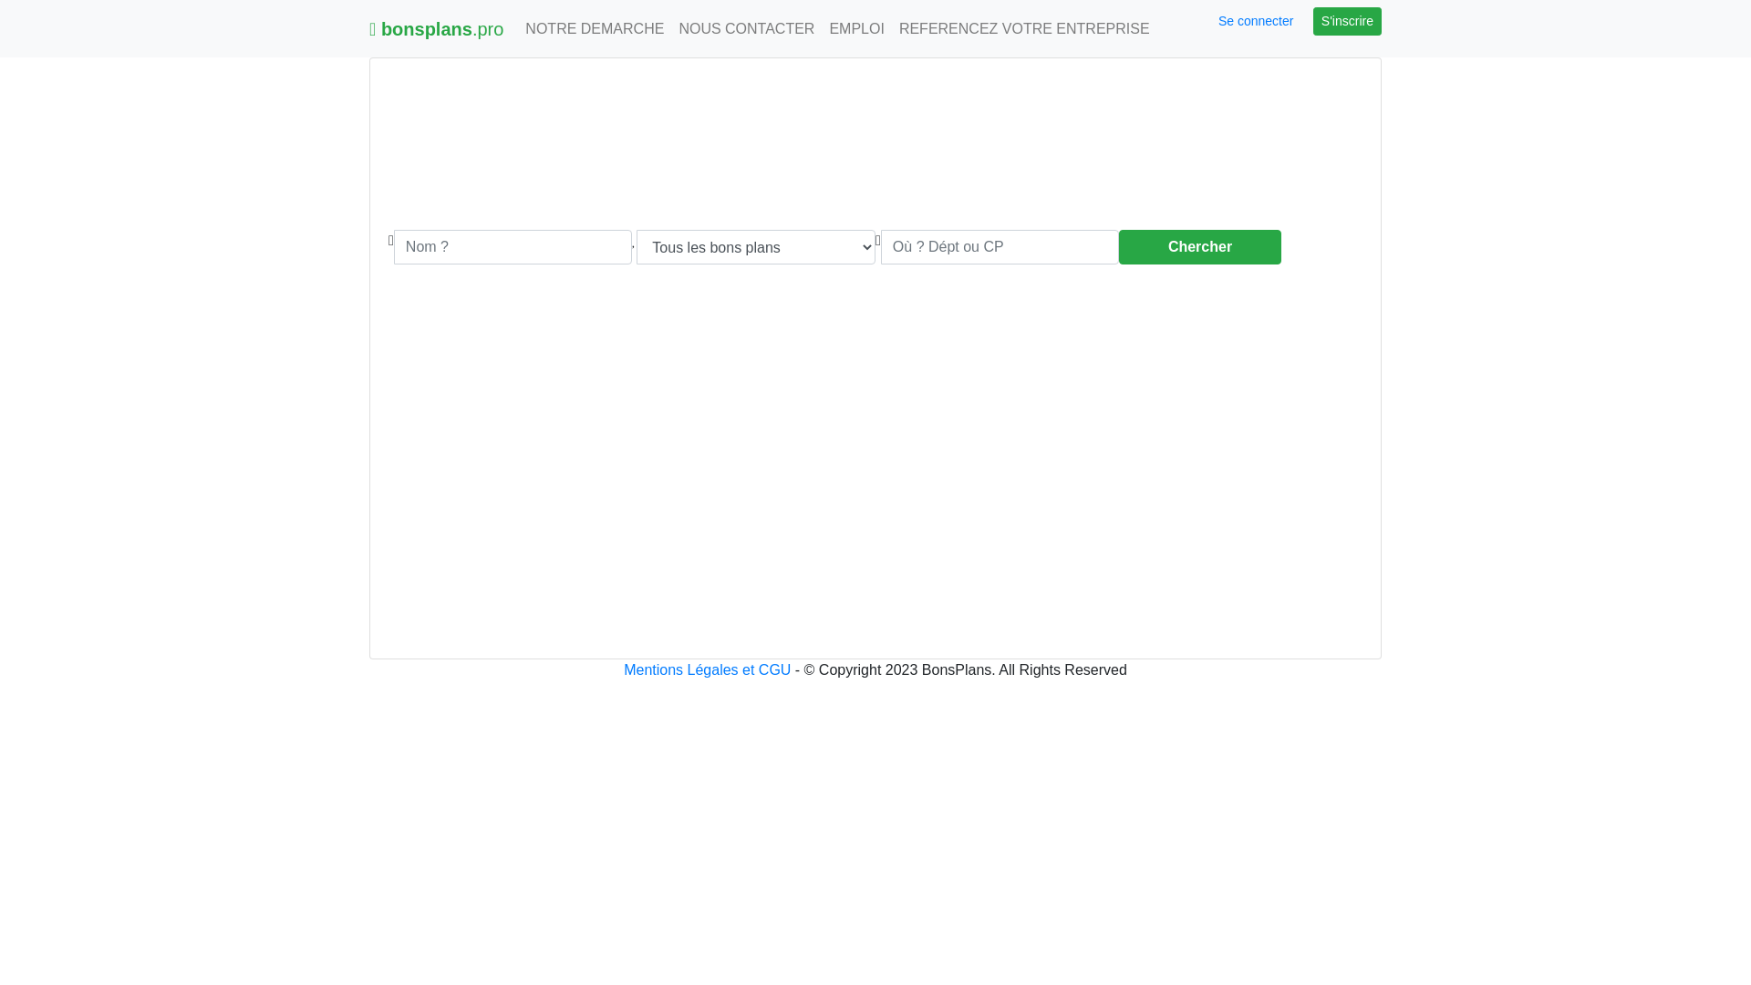This screenshot has height=985, width=1751.
Task: Click the Se connecter link
Action: 1255,21
